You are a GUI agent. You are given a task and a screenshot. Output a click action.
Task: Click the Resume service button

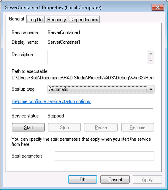click(x=138, y=127)
